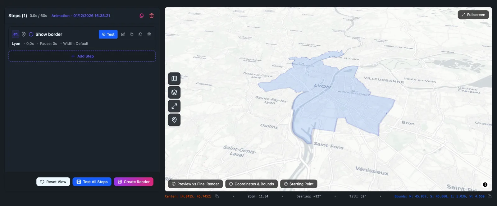This screenshot has height=206, width=497.
Task: Click the Bearing: -12° readout
Action: coord(309,196)
